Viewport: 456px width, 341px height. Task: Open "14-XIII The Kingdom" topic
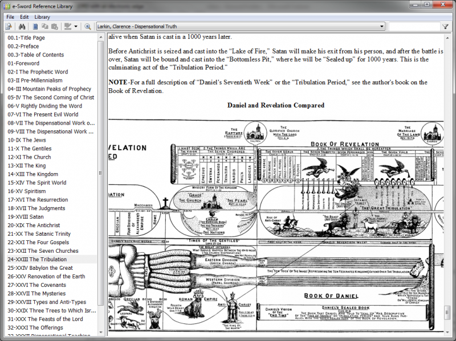[x=33, y=174]
